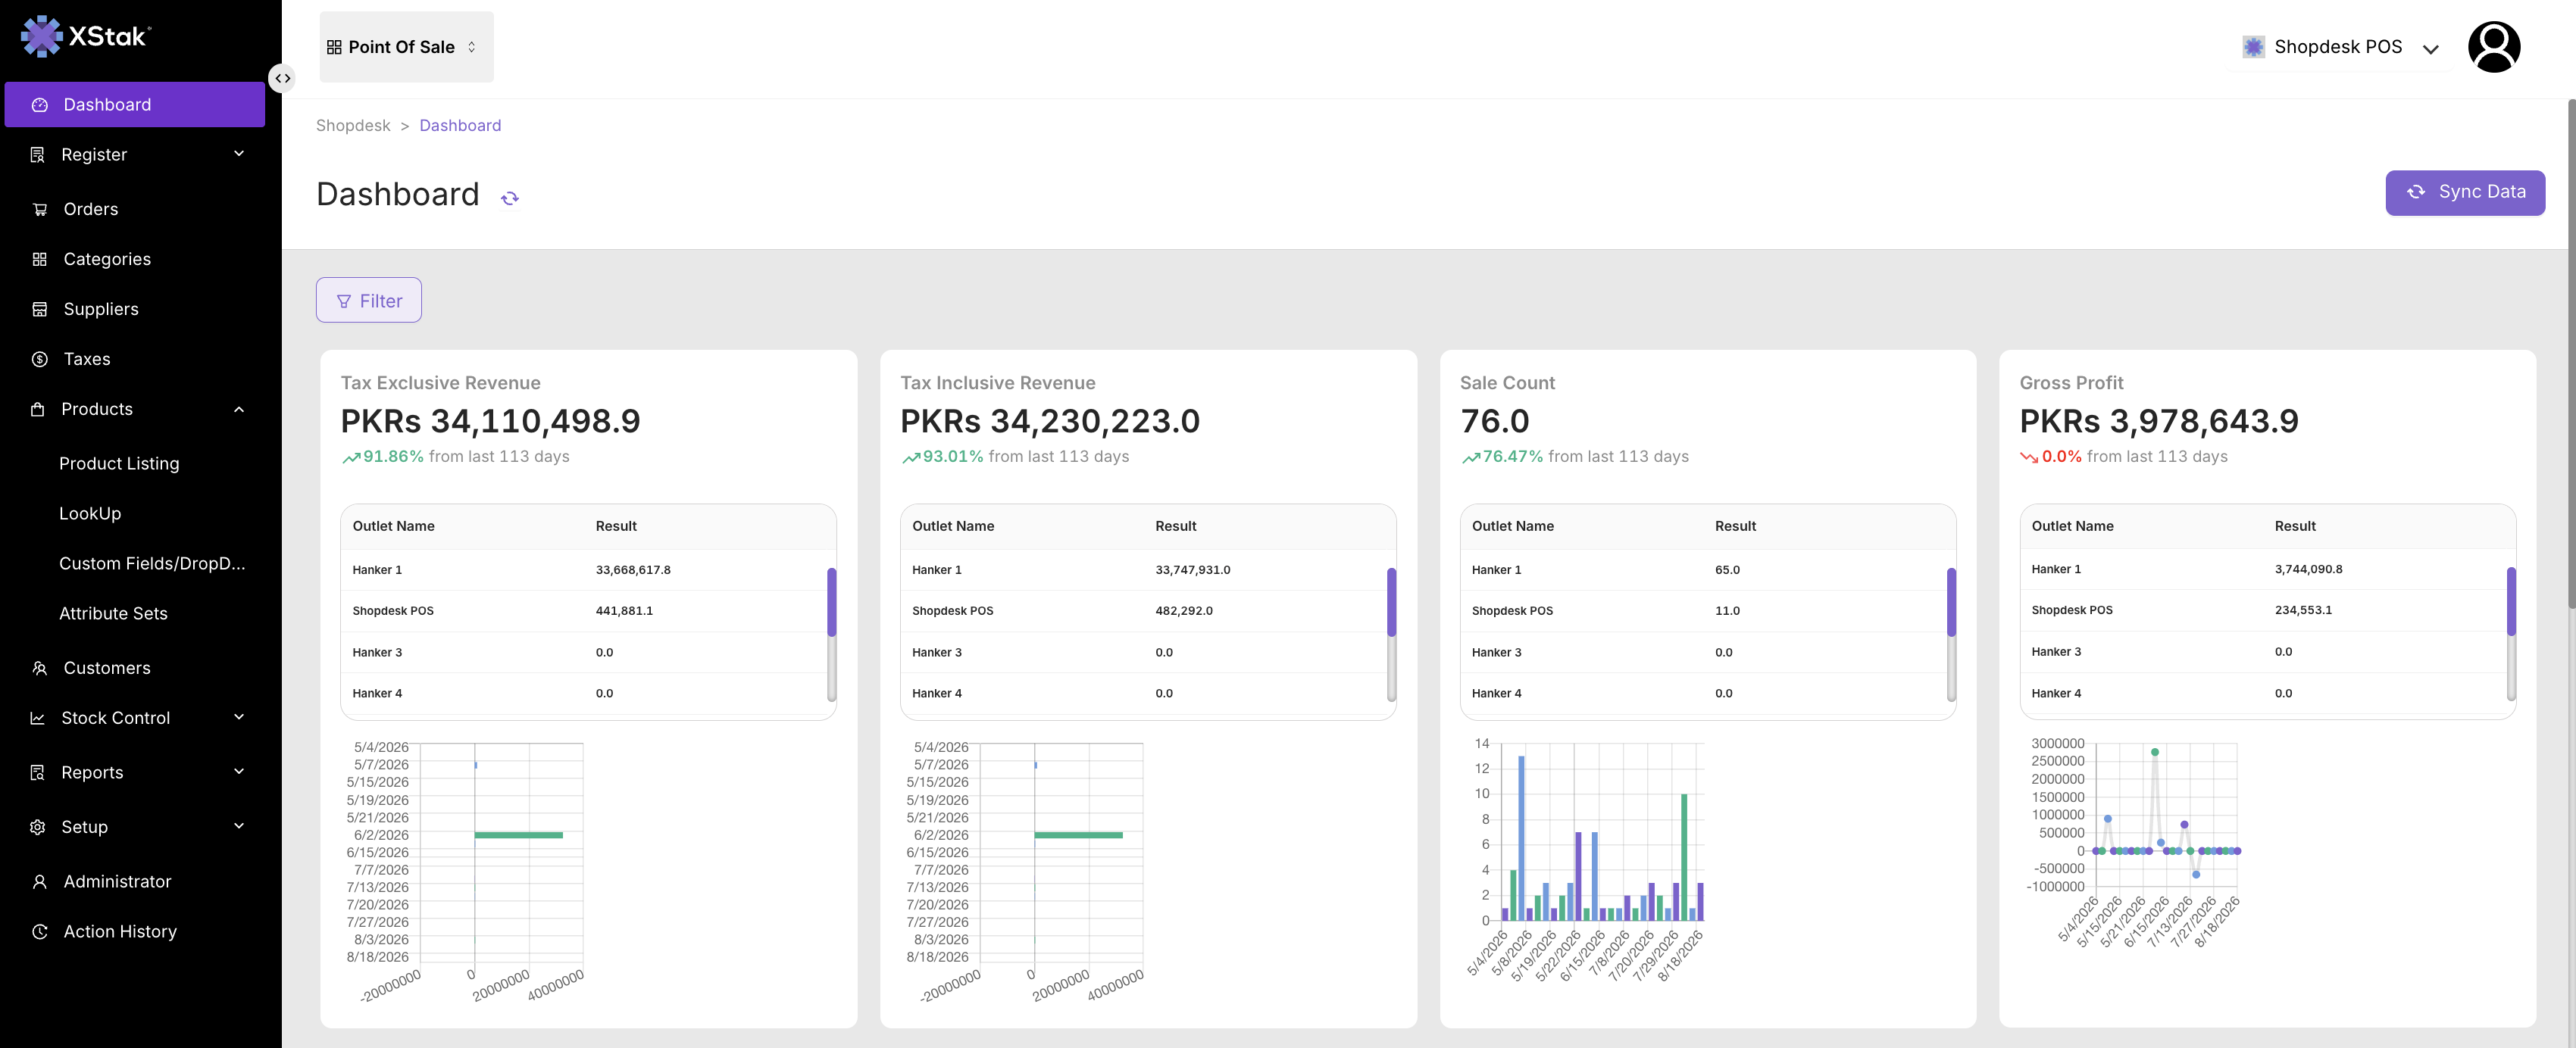The width and height of the screenshot is (2576, 1048).
Task: Expand the Reports menu chevron
Action: click(239, 772)
